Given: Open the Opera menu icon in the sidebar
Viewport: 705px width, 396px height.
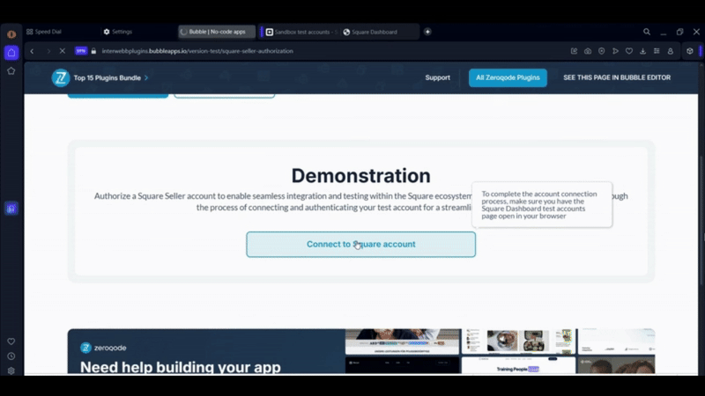Looking at the screenshot, I should pyautogui.click(x=11, y=34).
